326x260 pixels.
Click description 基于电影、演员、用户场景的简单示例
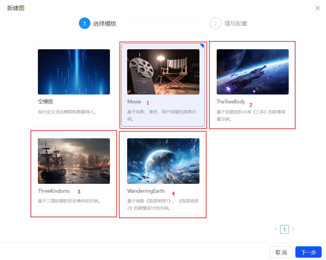[x=162, y=115]
